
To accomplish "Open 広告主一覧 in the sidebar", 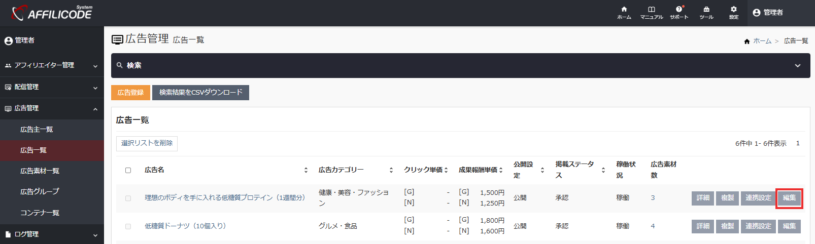I will pyautogui.click(x=52, y=130).
